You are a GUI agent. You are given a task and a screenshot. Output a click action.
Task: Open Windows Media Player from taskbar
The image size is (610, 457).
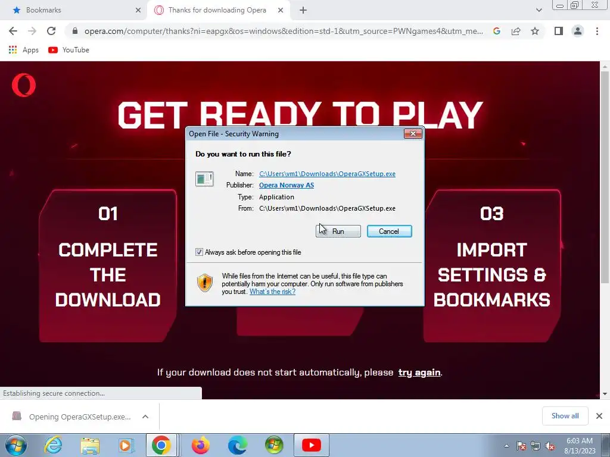126,445
